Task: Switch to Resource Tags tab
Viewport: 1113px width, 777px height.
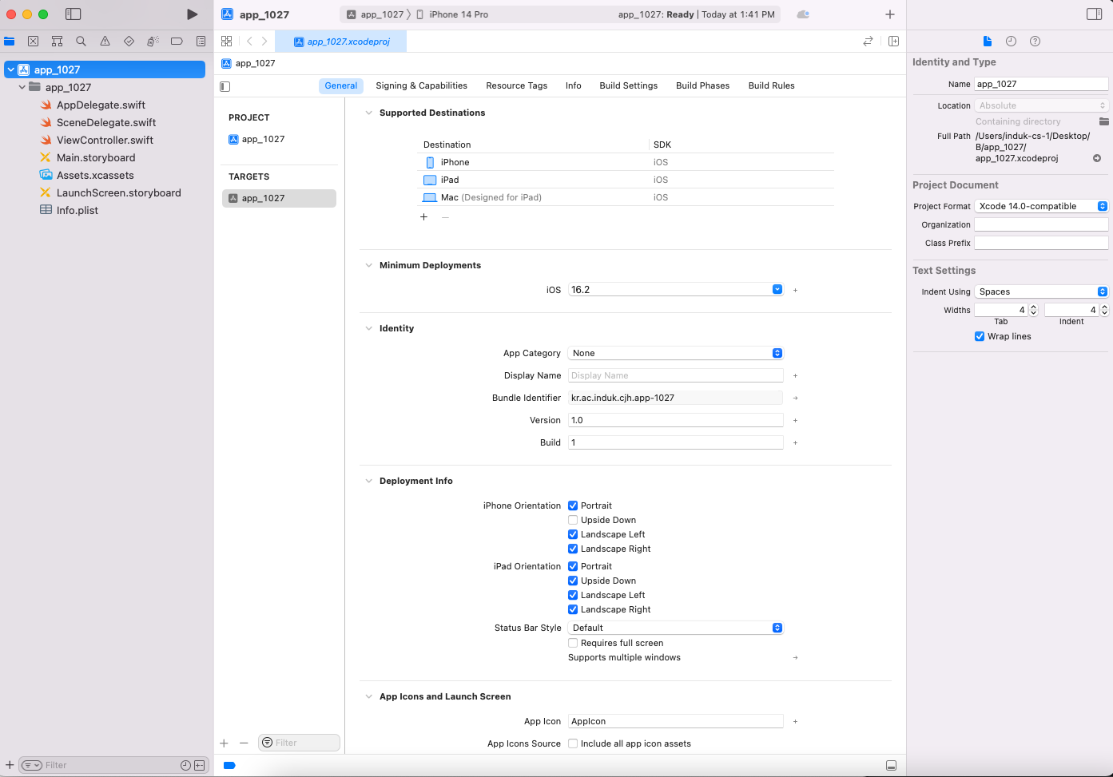Action: pos(516,85)
